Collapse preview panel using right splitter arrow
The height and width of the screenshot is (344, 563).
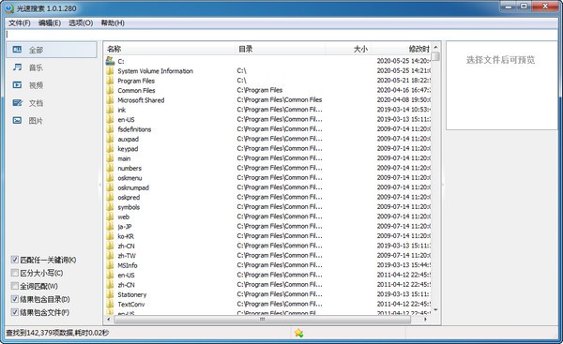coord(443,185)
